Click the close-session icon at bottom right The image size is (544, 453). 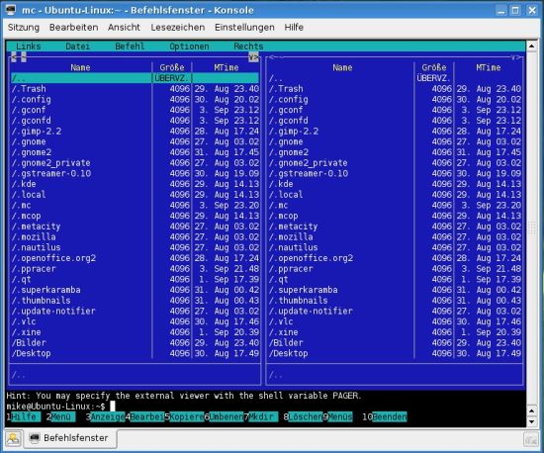[x=531, y=440]
